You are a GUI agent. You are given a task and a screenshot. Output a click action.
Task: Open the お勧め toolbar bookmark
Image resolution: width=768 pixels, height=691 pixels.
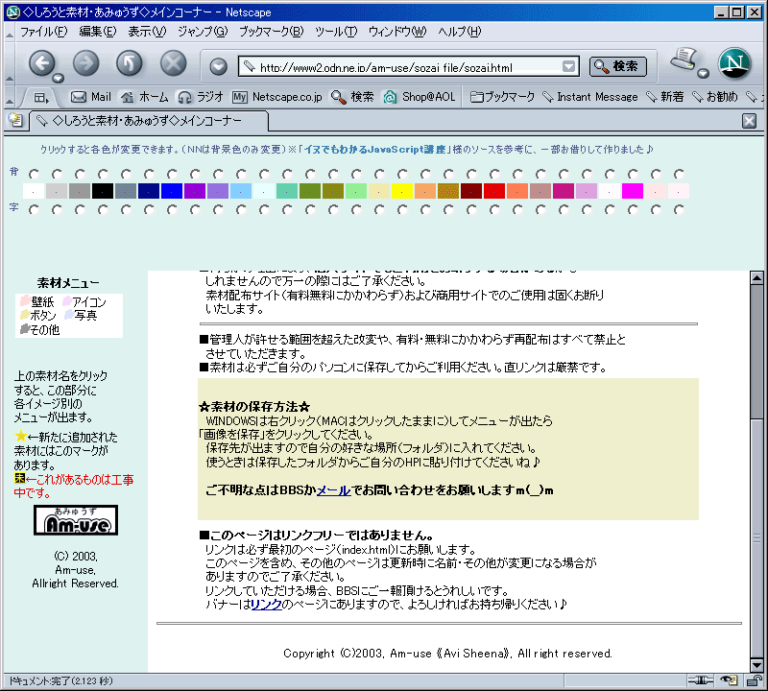(715, 97)
